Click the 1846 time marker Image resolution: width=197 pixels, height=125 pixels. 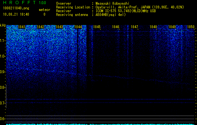pyautogui.click(x=116, y=27)
